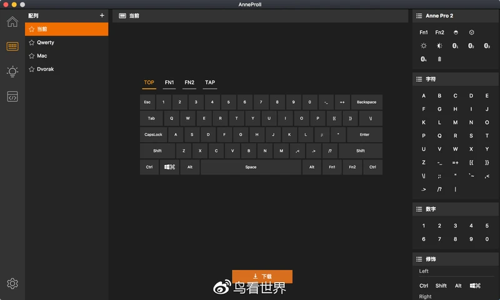Screen dimensions: 500x300
Task: Pick the /? character in 字符 panel
Action: pyautogui.click(x=439, y=189)
